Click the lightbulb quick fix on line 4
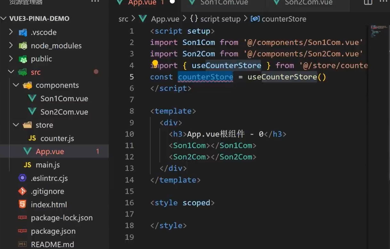 [155, 63]
